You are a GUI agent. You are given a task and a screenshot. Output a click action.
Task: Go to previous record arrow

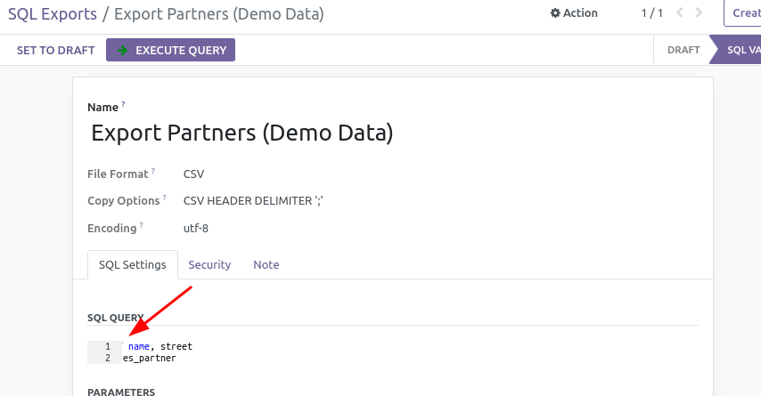680,12
